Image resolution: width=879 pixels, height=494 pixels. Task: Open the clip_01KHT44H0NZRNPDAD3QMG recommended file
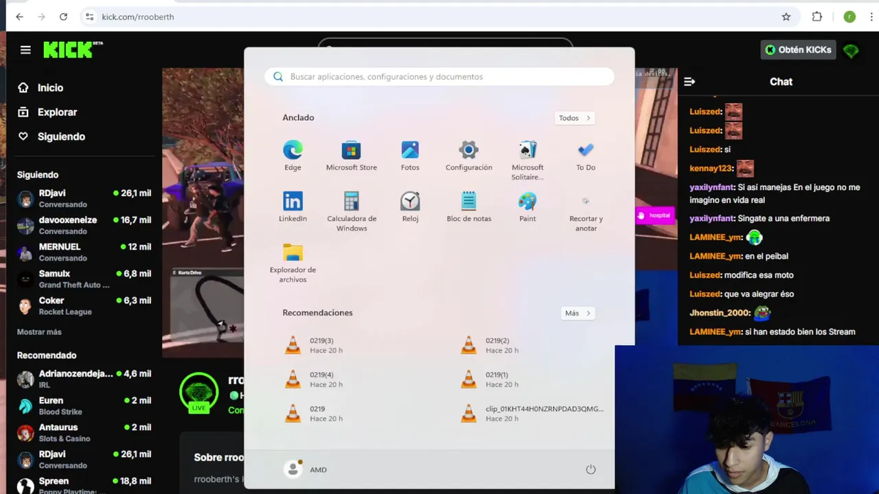click(532, 414)
